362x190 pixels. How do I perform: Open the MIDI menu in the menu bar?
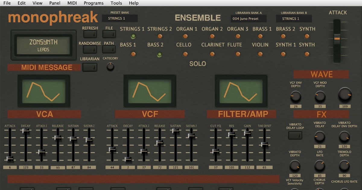[x=71, y=3]
